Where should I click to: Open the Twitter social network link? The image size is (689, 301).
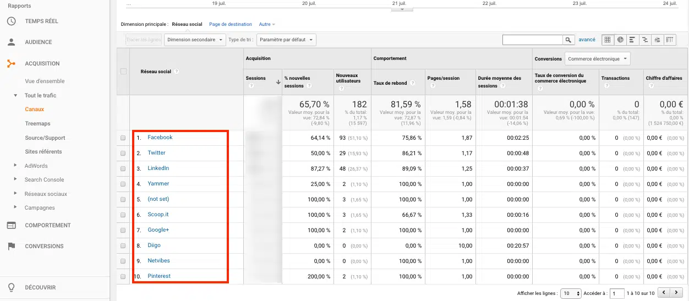coord(156,153)
